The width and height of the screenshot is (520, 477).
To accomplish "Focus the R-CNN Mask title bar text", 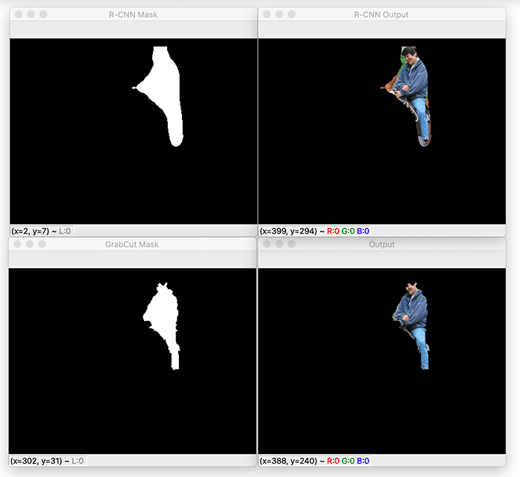I will click(x=133, y=14).
